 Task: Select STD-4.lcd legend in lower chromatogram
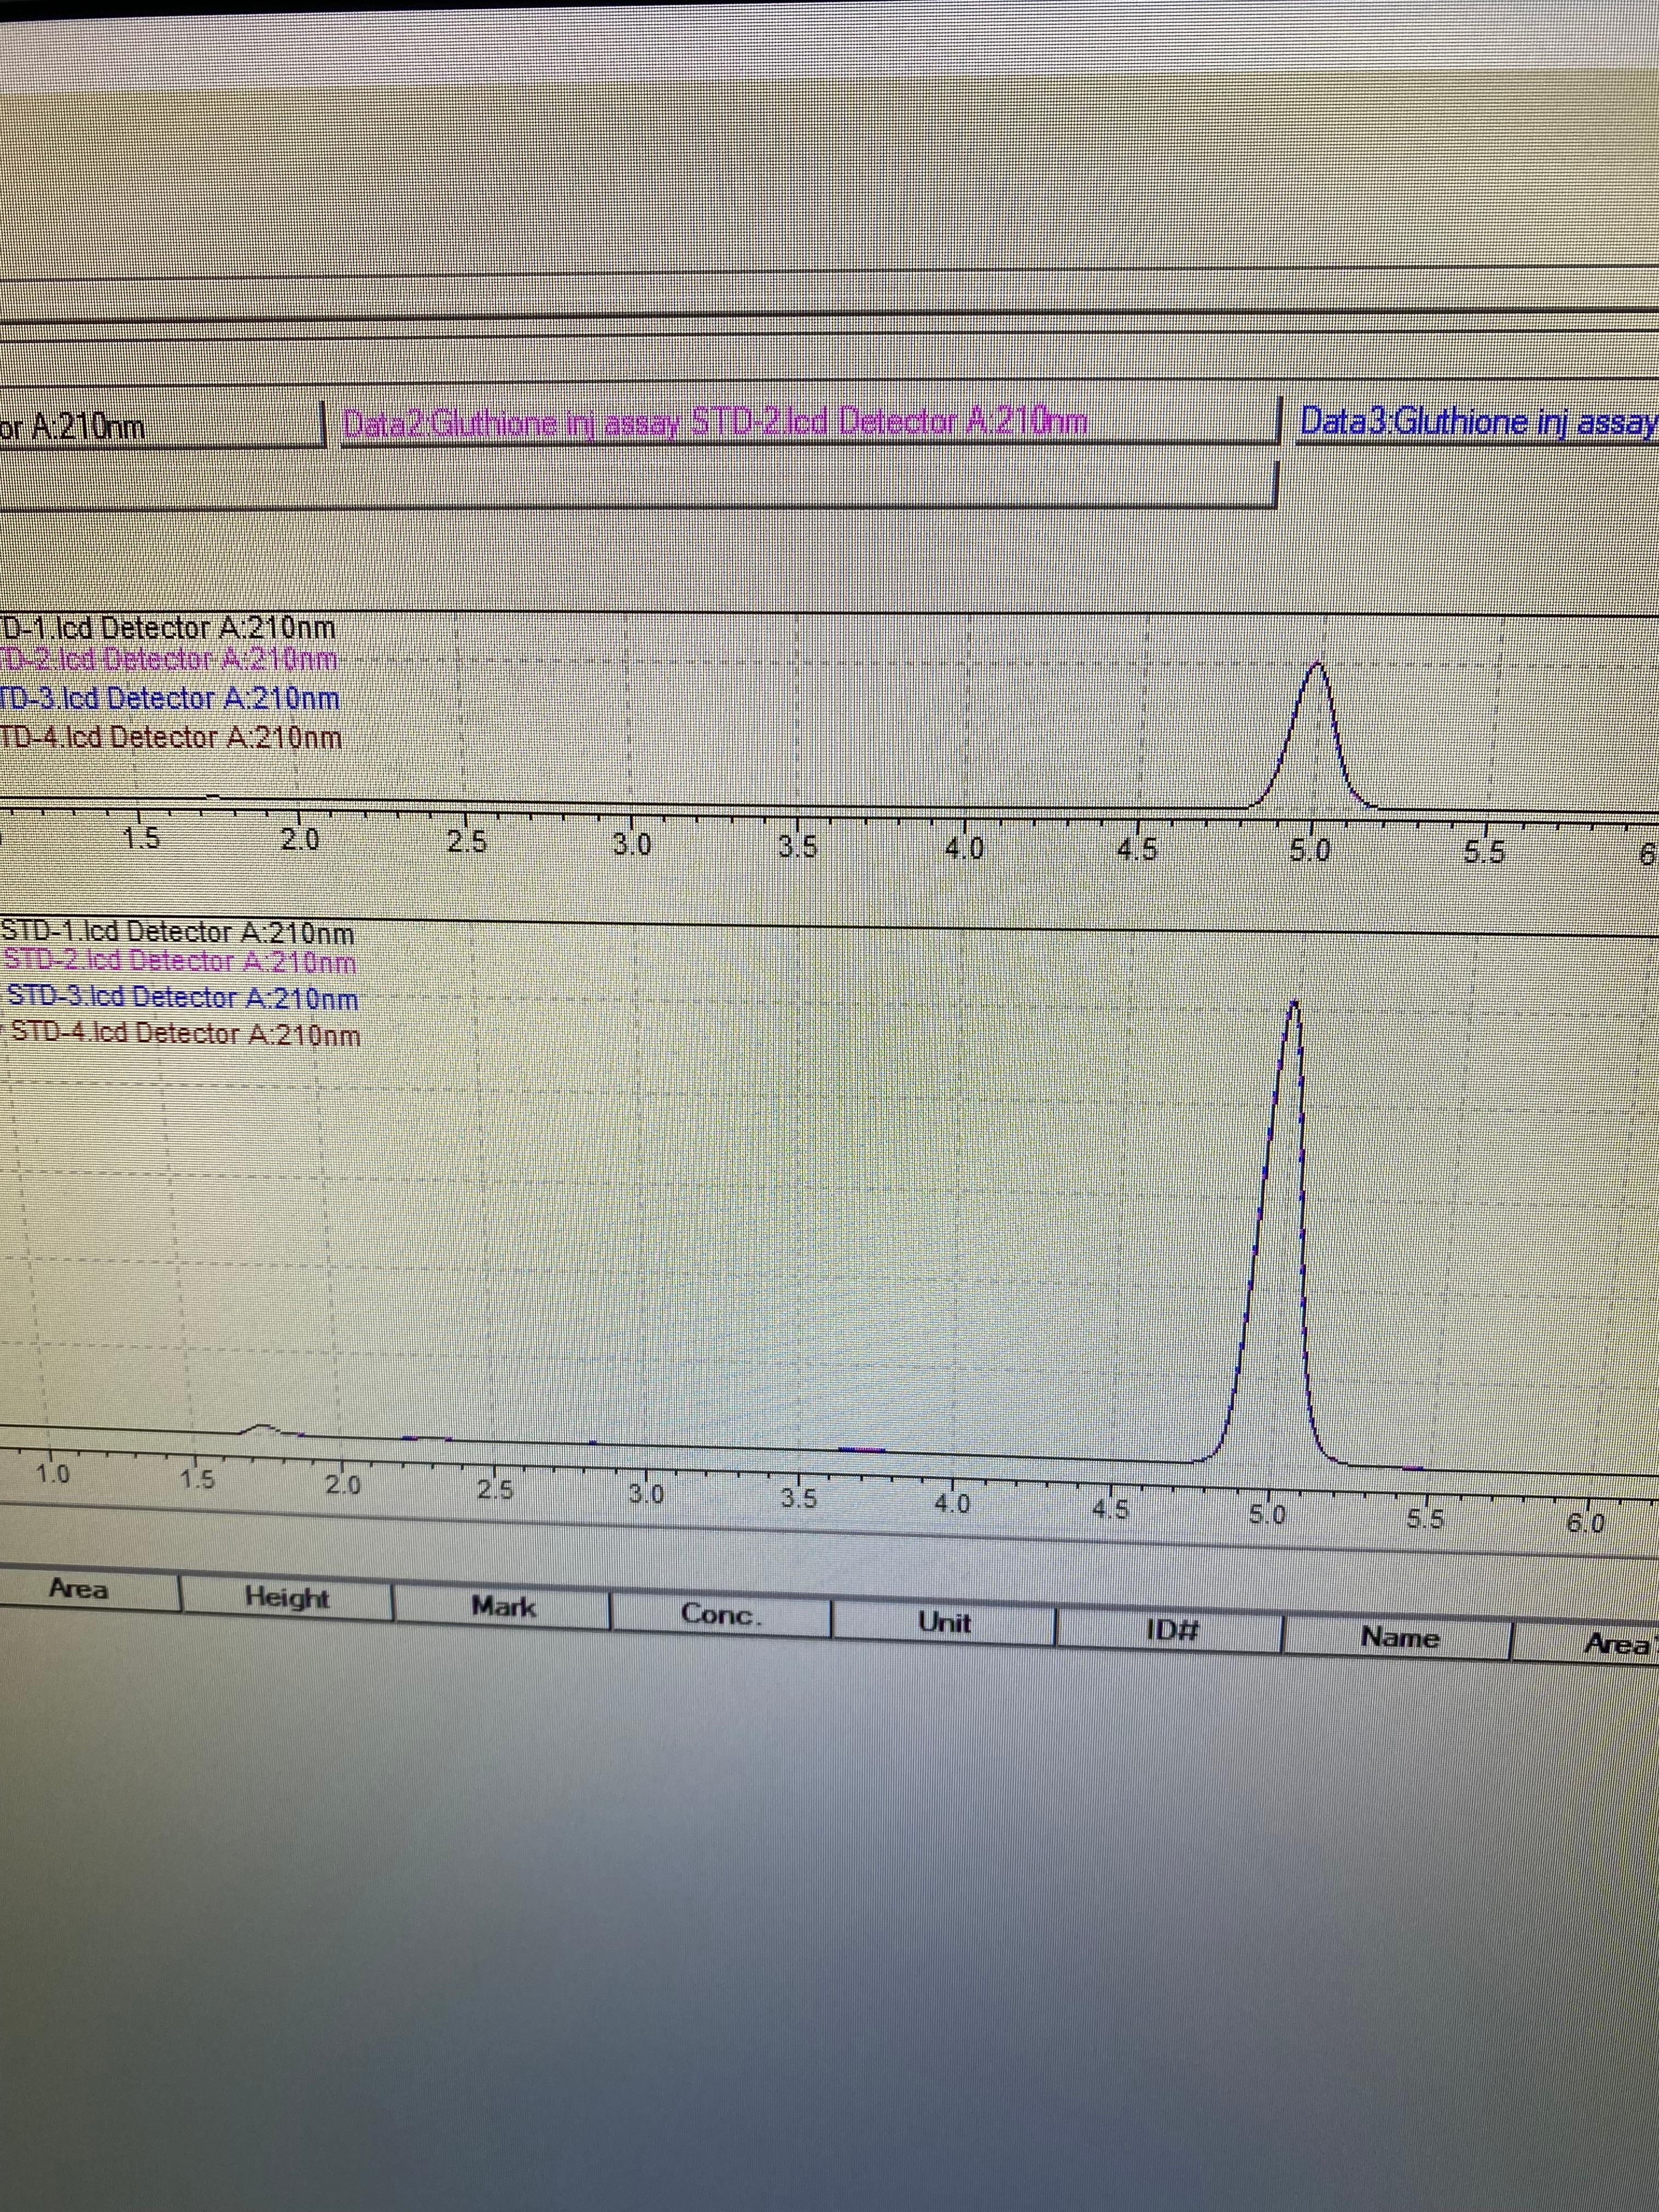pos(185,1034)
